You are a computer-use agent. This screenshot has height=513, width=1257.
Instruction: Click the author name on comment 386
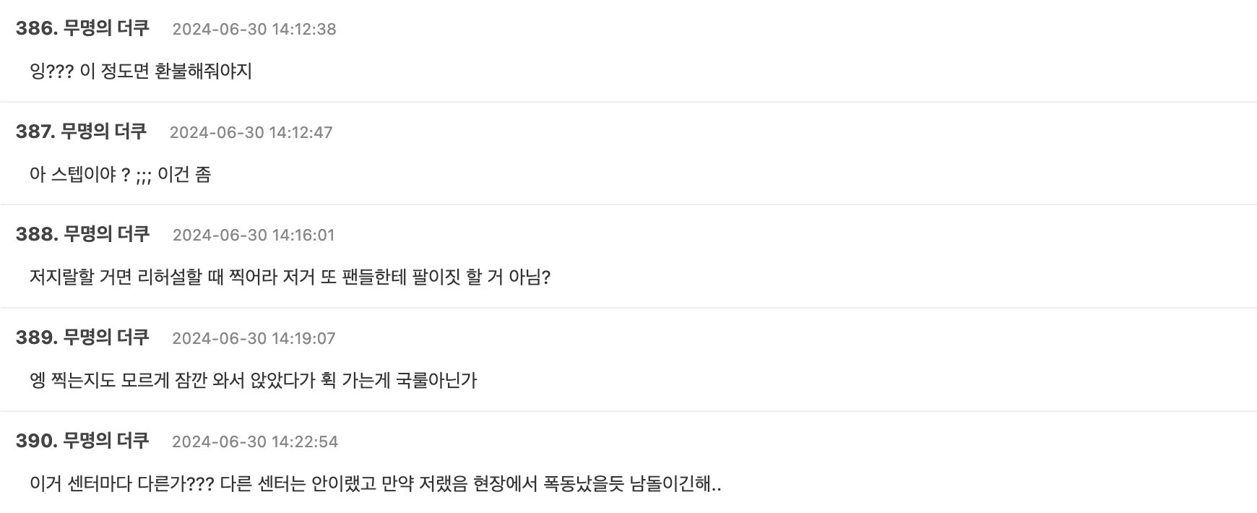106,28
